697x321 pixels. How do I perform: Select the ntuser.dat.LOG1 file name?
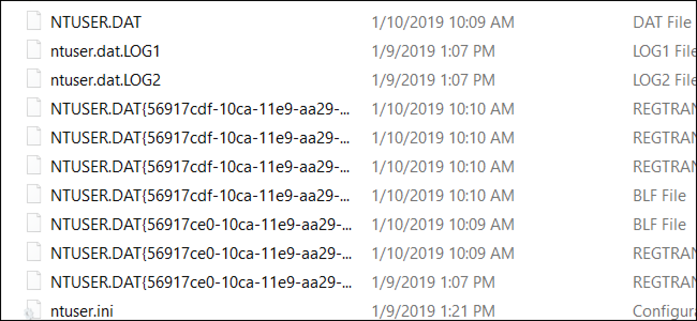[105, 51]
